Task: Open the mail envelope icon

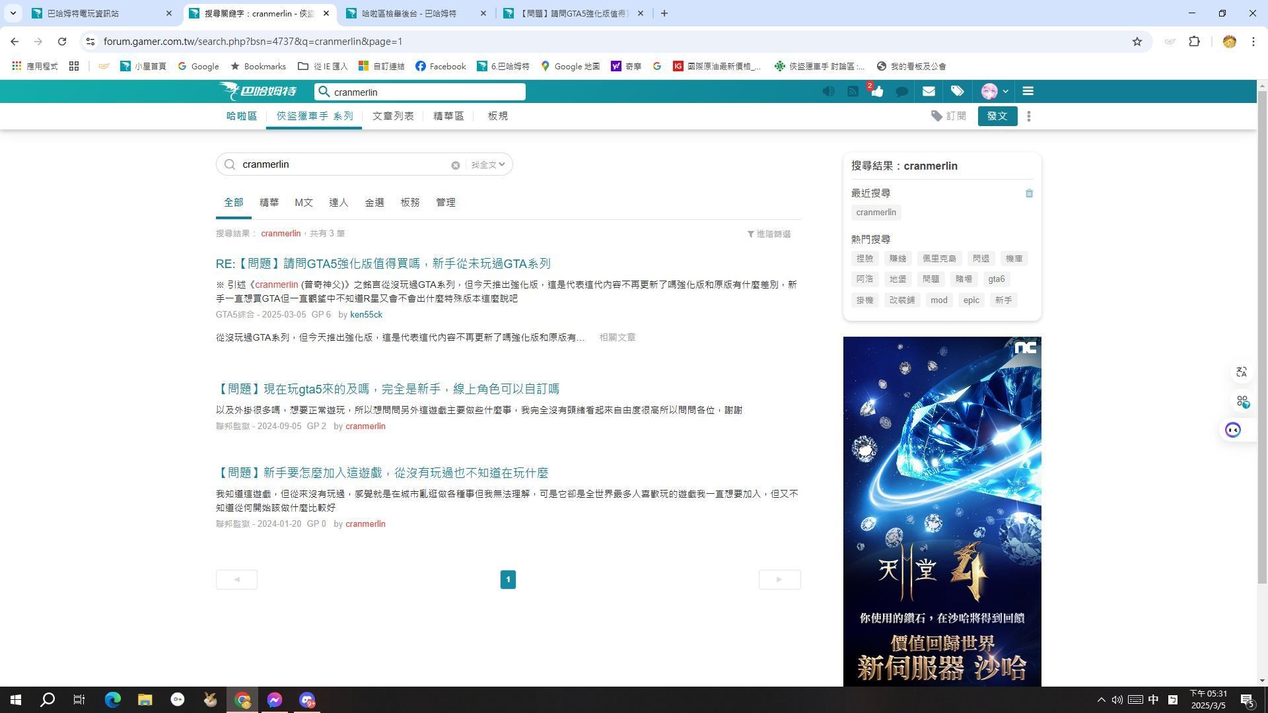Action: pos(929,92)
